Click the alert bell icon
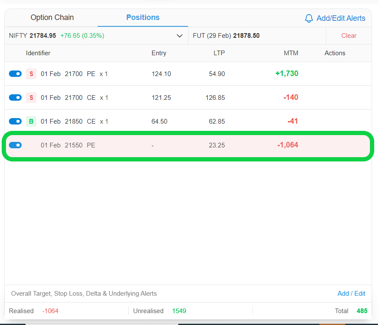This screenshot has height=325, width=378. (309, 18)
